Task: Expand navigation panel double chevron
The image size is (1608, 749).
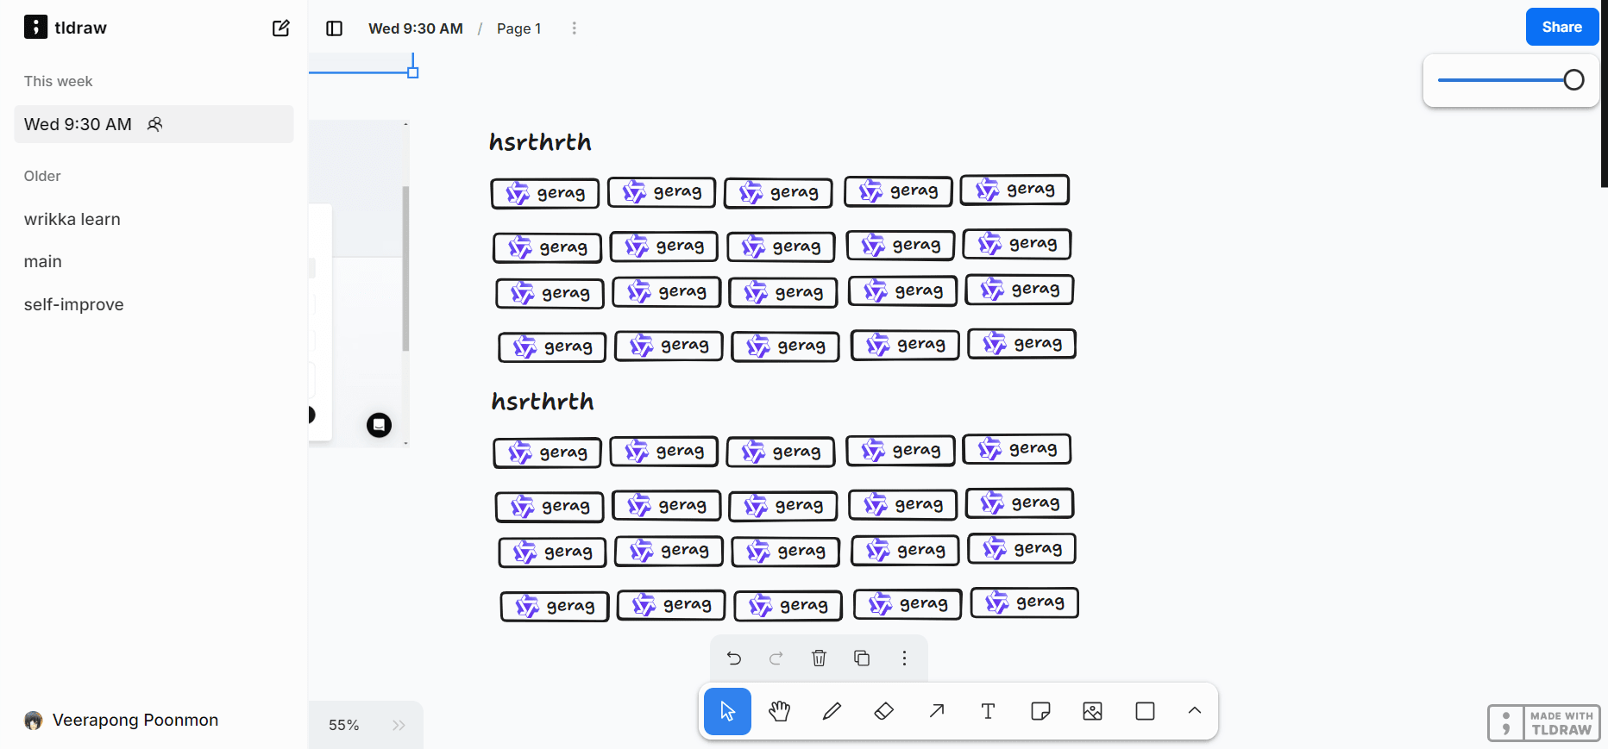Action: click(399, 725)
